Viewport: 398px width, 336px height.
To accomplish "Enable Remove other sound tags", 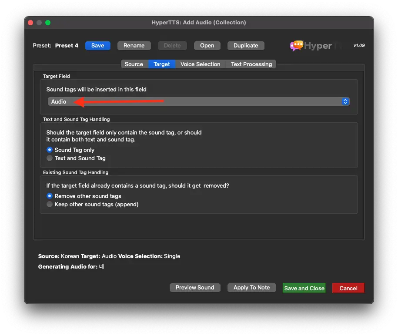I will (x=84, y=196).
